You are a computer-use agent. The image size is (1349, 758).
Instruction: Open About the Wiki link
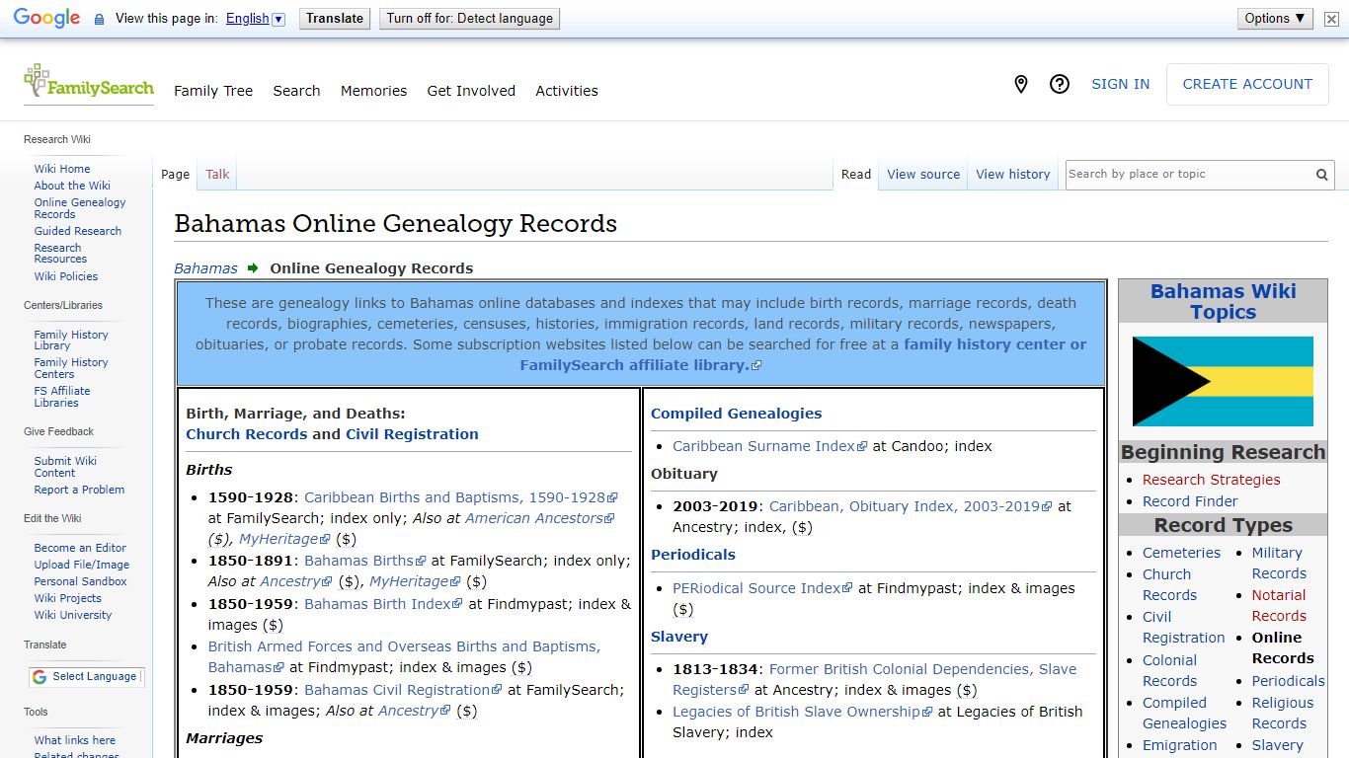72,186
